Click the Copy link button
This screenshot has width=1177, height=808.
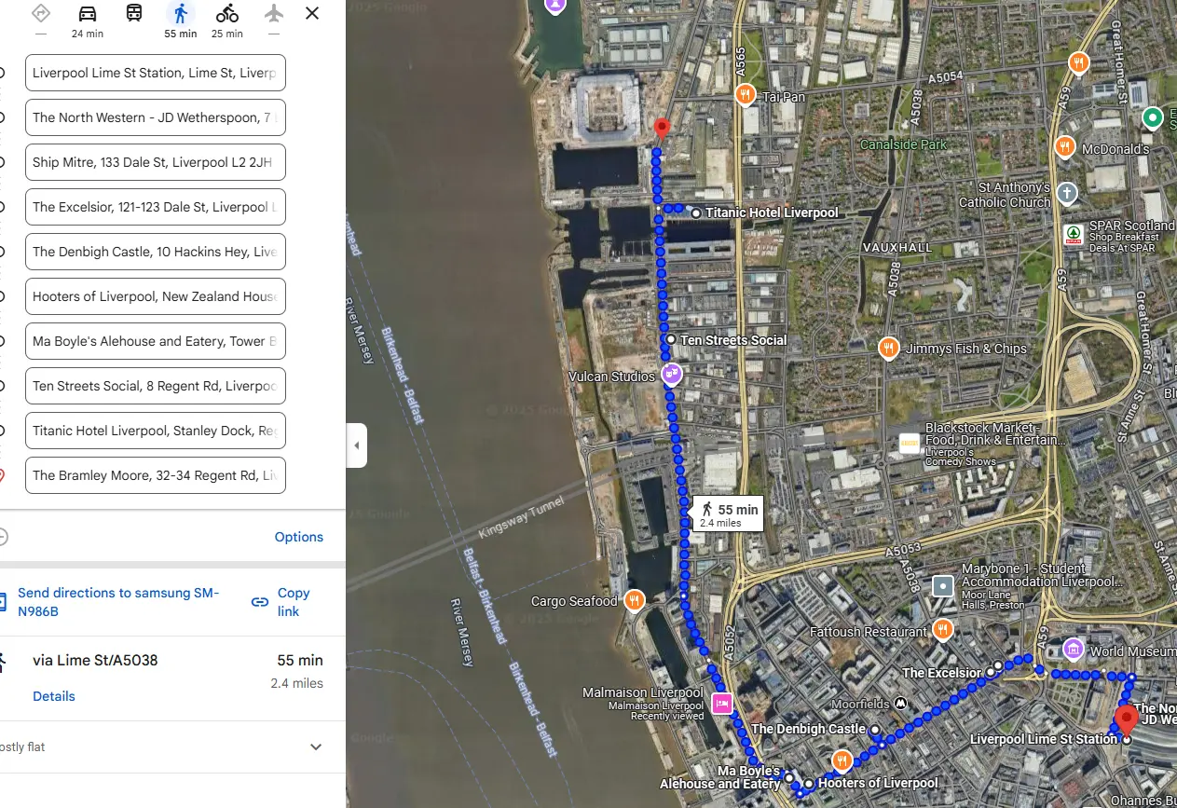tap(281, 602)
